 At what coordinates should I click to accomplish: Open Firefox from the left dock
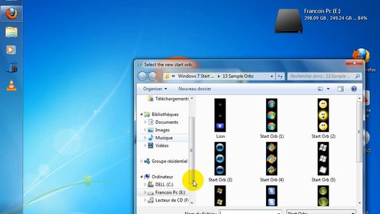click(x=11, y=14)
